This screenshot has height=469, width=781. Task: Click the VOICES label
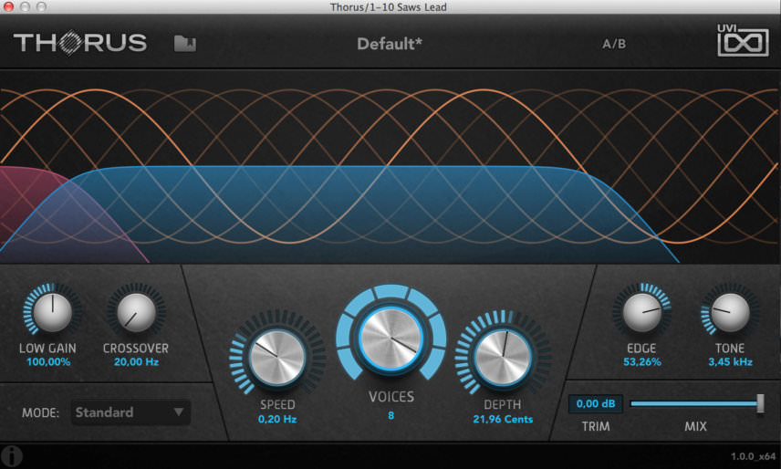tap(391, 397)
